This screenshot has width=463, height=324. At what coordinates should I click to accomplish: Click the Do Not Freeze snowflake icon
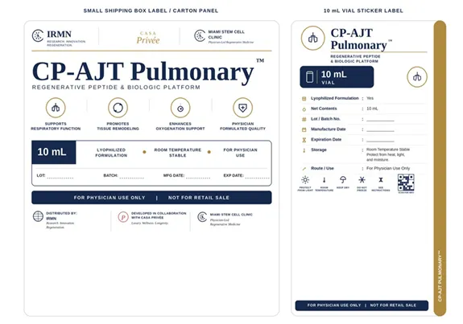[x=362, y=180]
